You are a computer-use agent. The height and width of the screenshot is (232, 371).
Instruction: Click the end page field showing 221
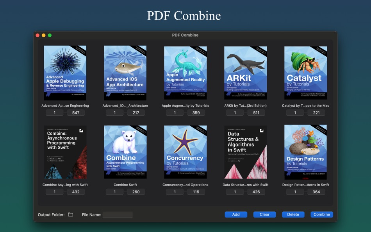[x=316, y=113]
